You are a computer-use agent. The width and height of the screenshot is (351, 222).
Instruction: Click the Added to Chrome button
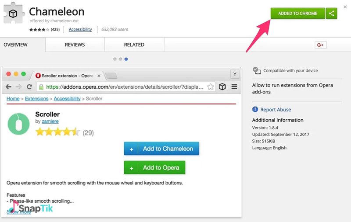pos(297,14)
